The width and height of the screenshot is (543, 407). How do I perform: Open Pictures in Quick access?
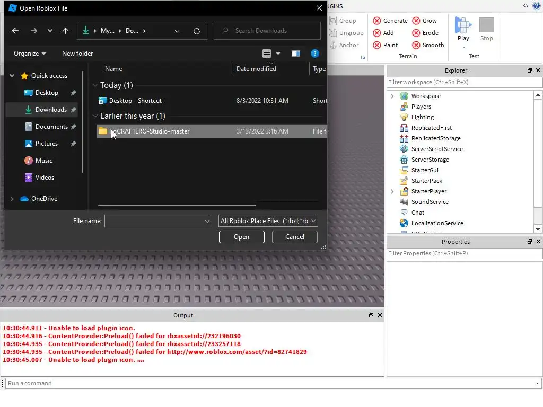tap(47, 144)
